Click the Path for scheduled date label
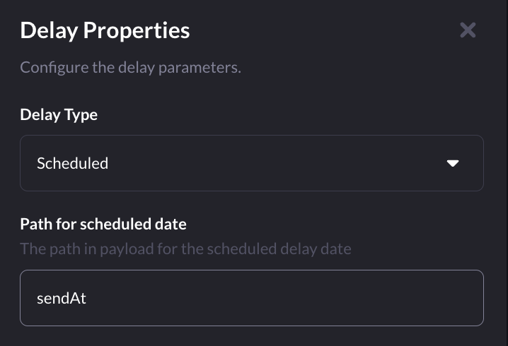The width and height of the screenshot is (508, 346). [x=103, y=224]
